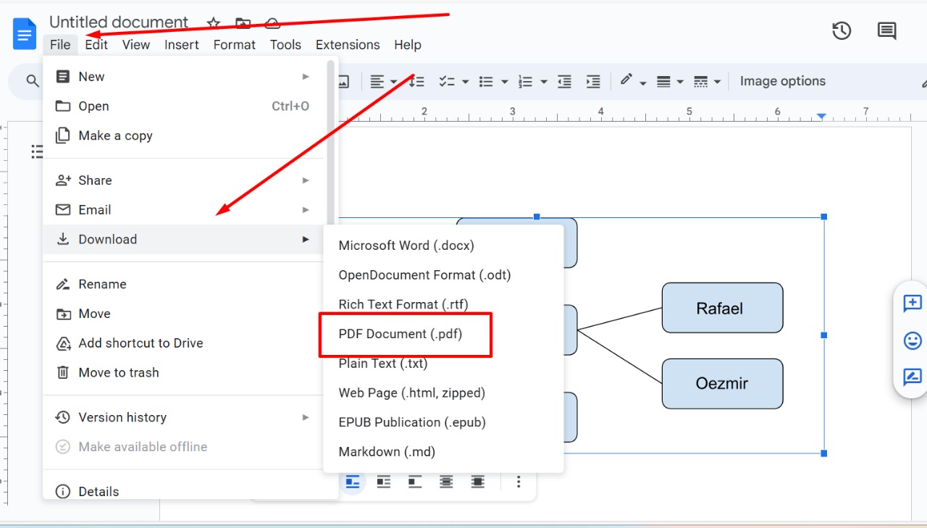Click the Image options button
The image size is (927, 528).
(783, 81)
